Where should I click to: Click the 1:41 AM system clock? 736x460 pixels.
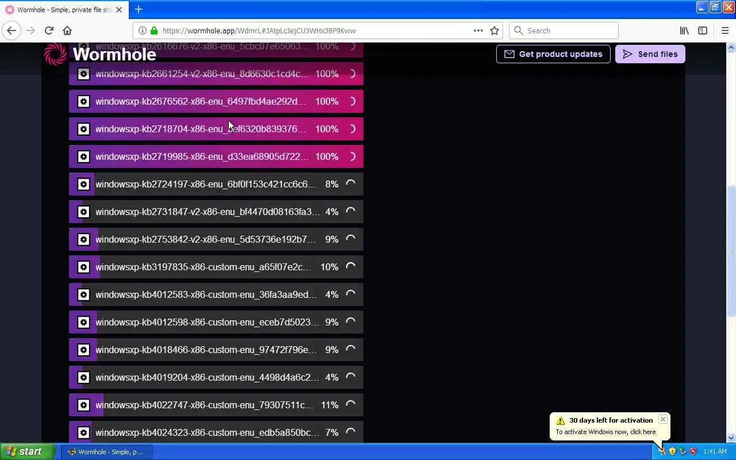click(715, 452)
